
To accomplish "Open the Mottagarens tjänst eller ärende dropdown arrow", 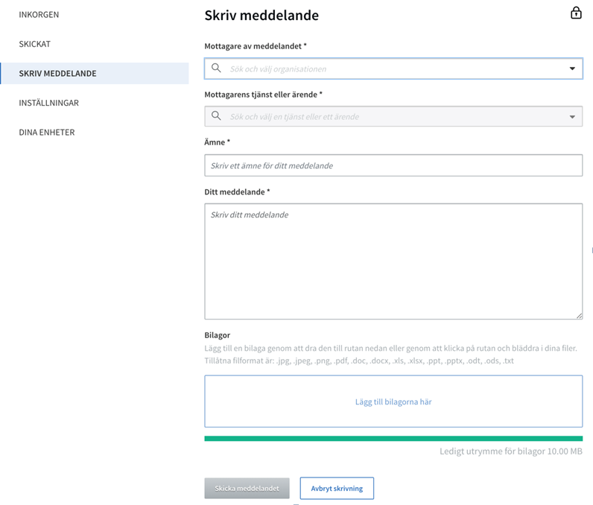I will pos(572,117).
